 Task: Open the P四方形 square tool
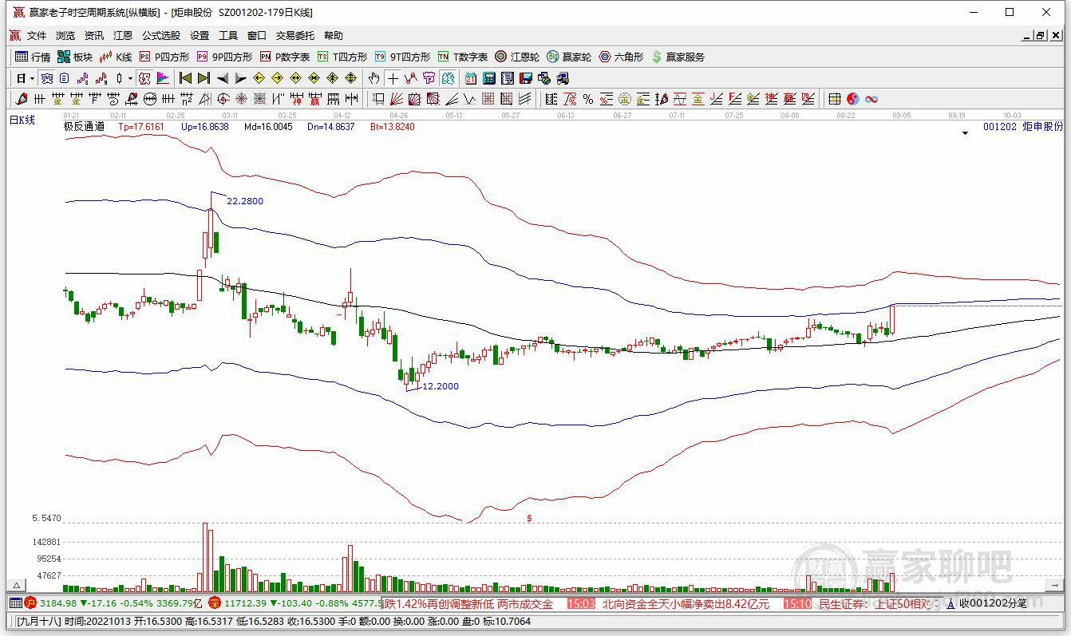164,57
